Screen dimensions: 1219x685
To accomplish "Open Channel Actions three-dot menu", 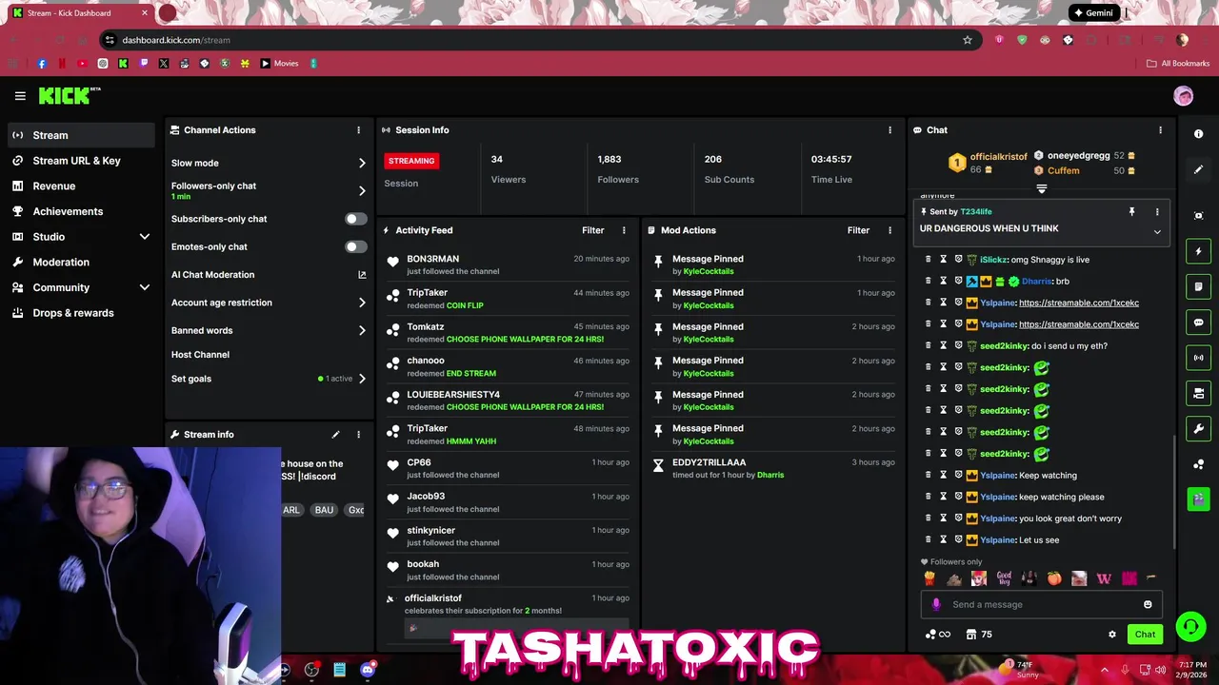I will pos(358,130).
